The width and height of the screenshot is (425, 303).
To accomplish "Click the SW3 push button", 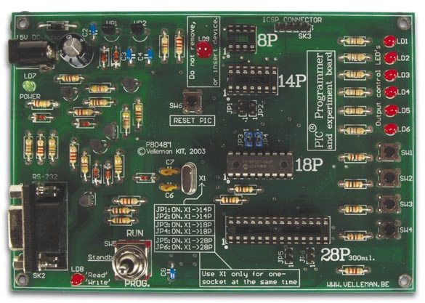I will [x=389, y=203].
